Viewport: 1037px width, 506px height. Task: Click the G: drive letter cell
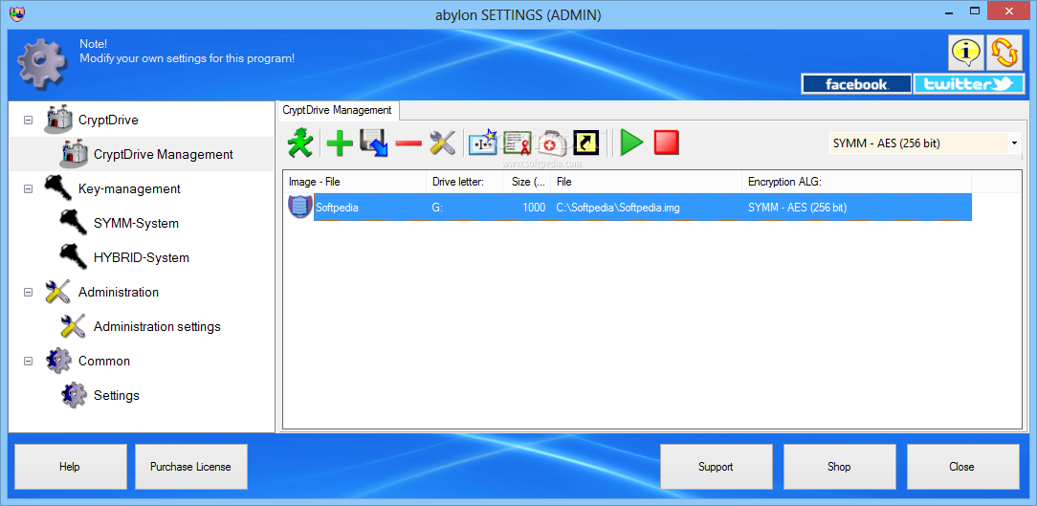pyautogui.click(x=437, y=208)
